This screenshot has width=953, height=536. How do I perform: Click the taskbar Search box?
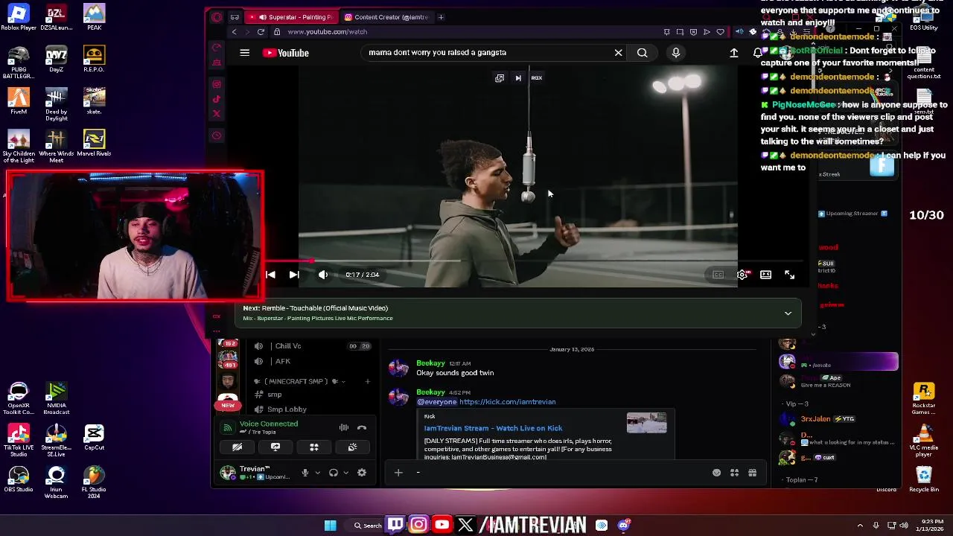(x=368, y=526)
